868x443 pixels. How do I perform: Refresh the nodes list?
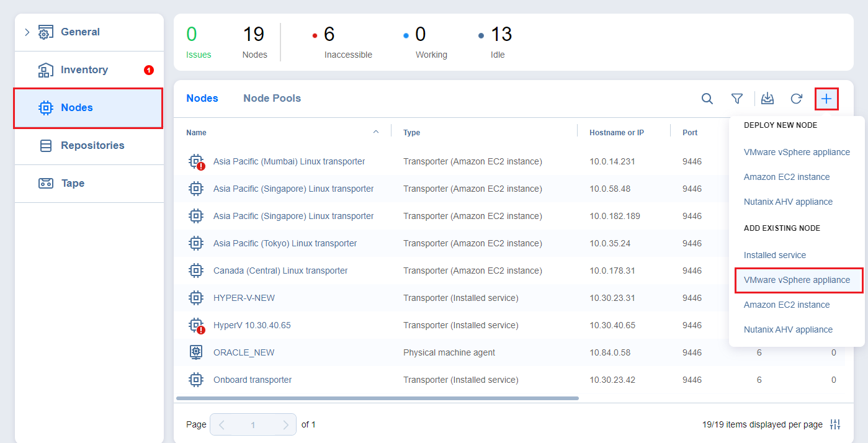tap(796, 99)
